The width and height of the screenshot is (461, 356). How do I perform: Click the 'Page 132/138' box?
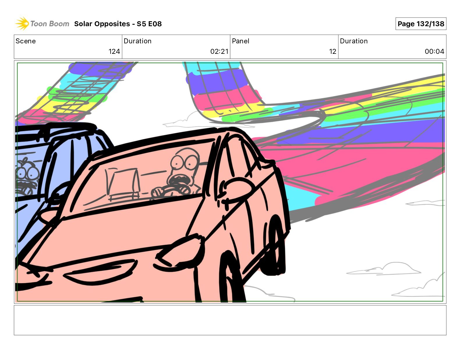tap(421, 24)
